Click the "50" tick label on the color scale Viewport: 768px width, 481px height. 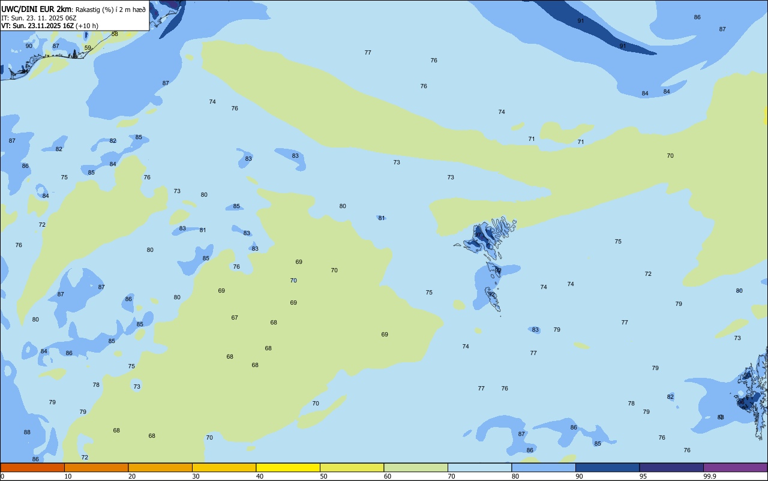tap(324, 477)
